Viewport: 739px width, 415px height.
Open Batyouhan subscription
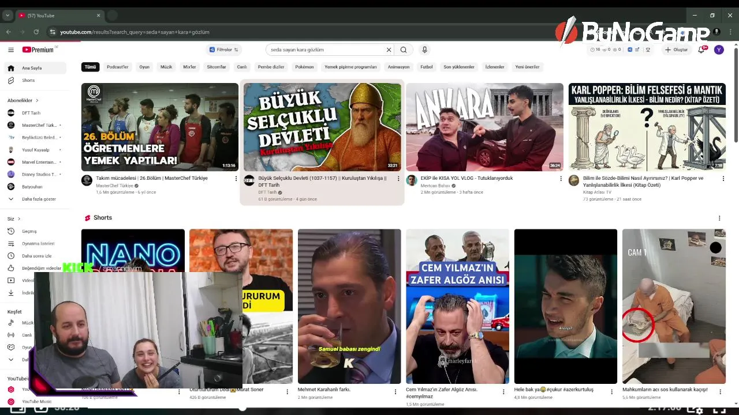tap(35, 187)
